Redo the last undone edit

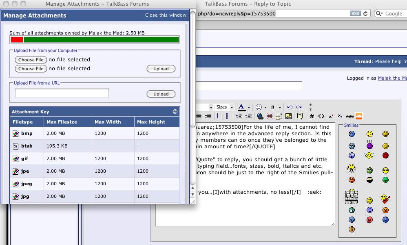point(299,107)
